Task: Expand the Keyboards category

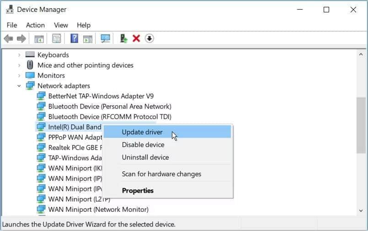Action: coord(19,55)
